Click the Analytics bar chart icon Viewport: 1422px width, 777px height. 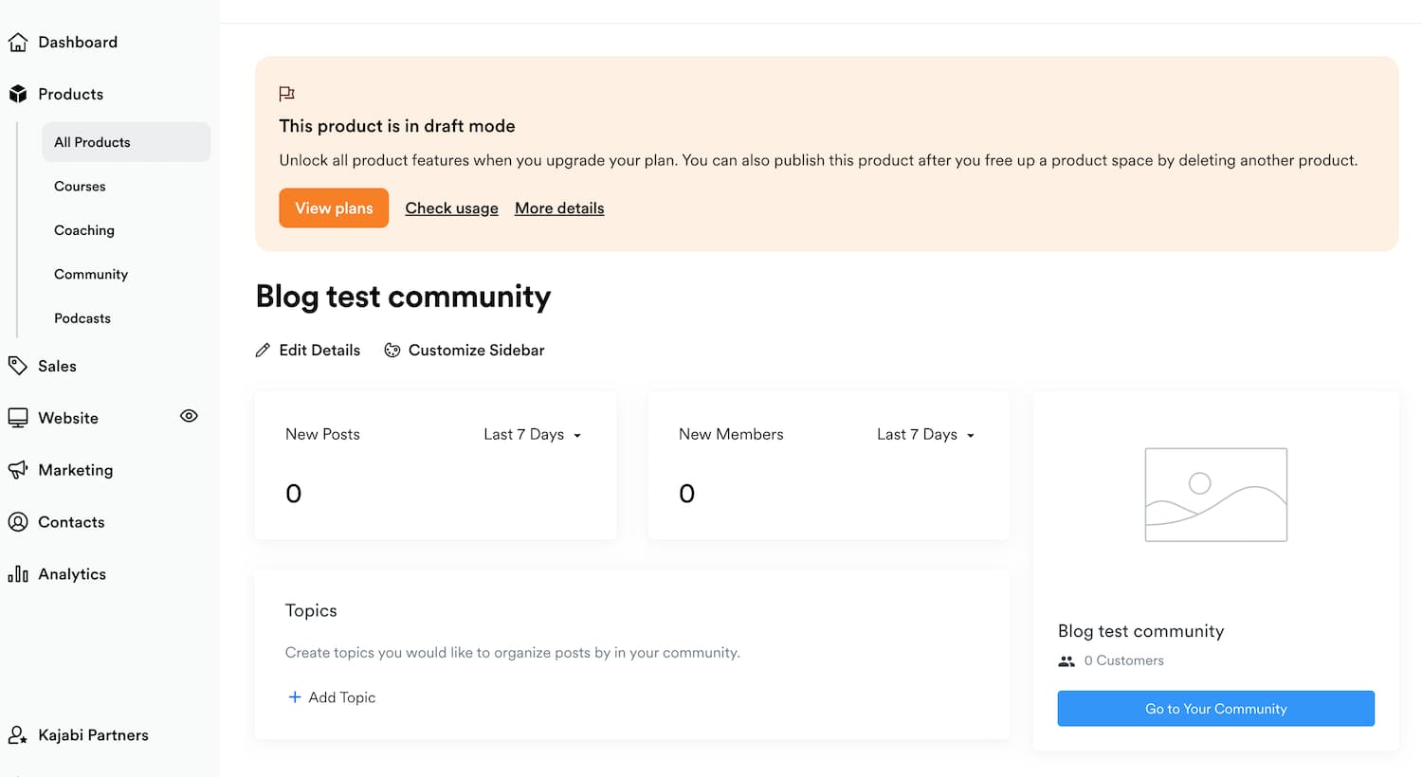point(18,574)
